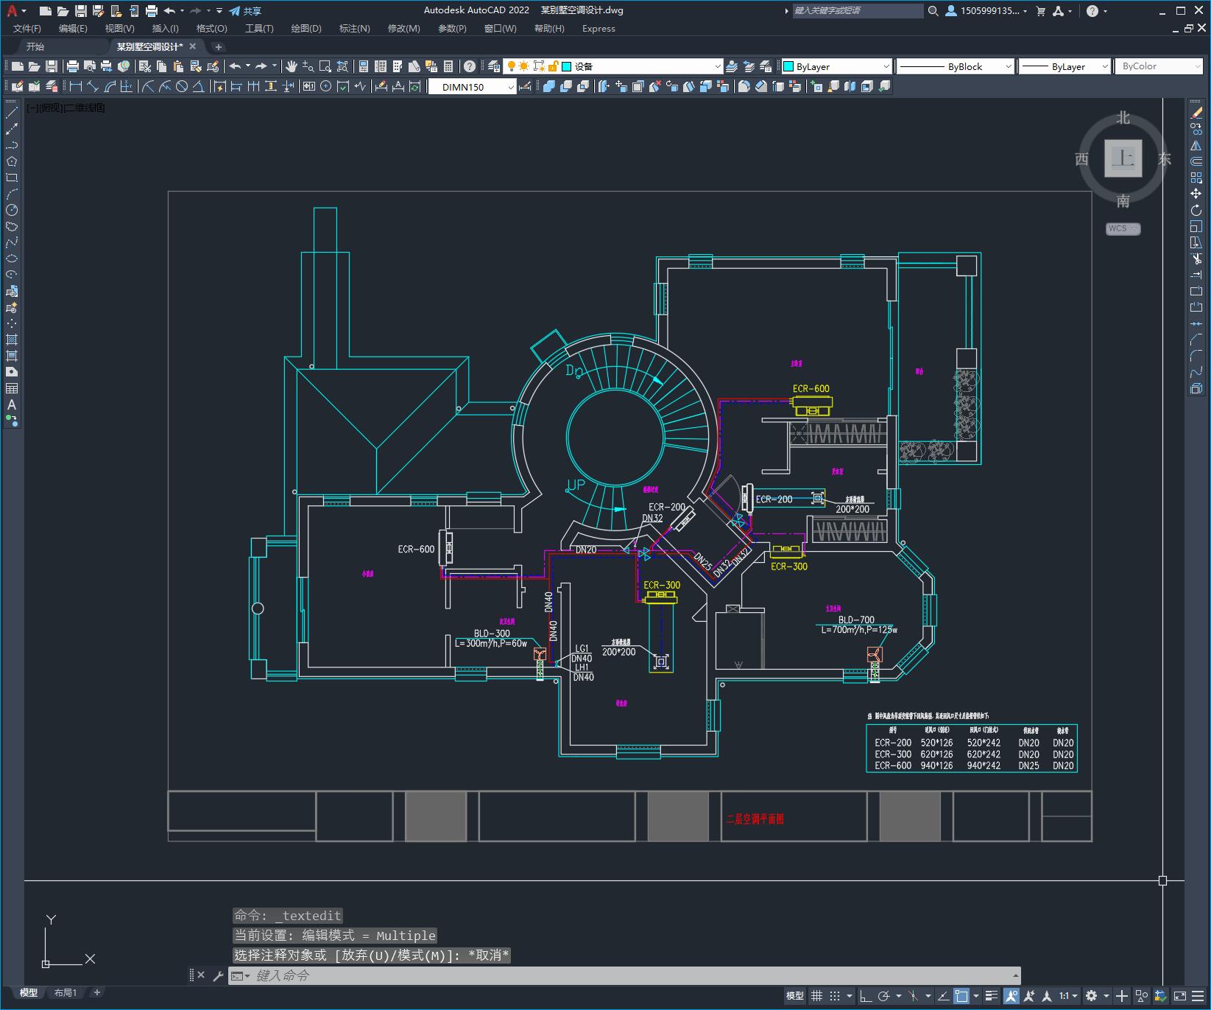
Task: Click the 共享 share button
Action: click(245, 11)
